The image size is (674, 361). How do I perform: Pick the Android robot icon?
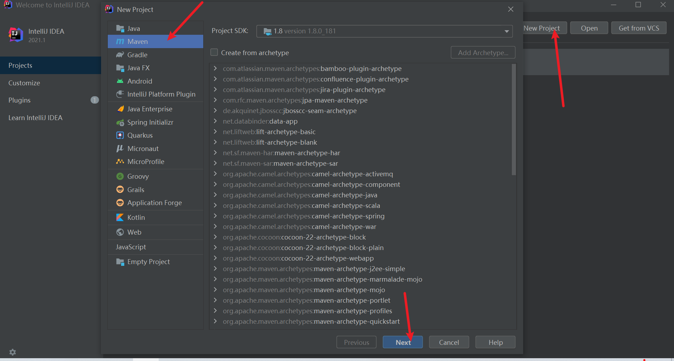pyautogui.click(x=120, y=81)
